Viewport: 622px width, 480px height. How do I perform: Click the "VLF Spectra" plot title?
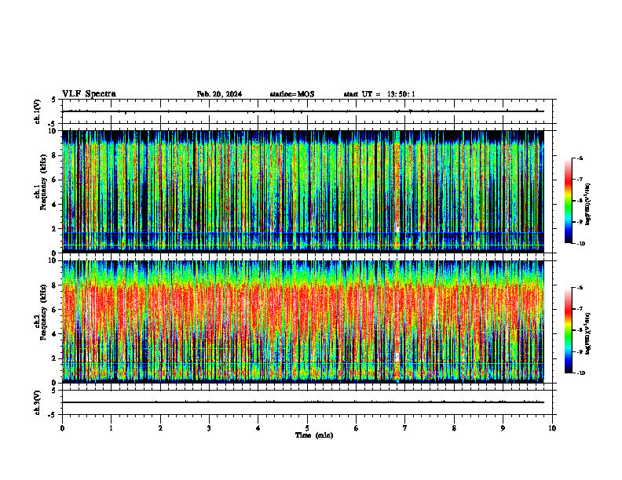point(89,94)
